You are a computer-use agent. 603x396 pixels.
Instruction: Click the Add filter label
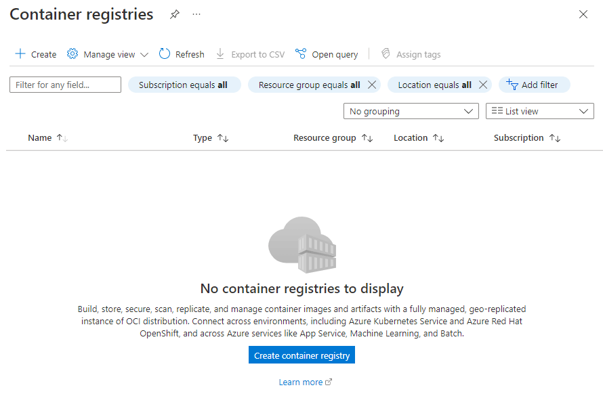(539, 85)
